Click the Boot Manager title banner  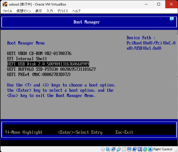point(89,22)
